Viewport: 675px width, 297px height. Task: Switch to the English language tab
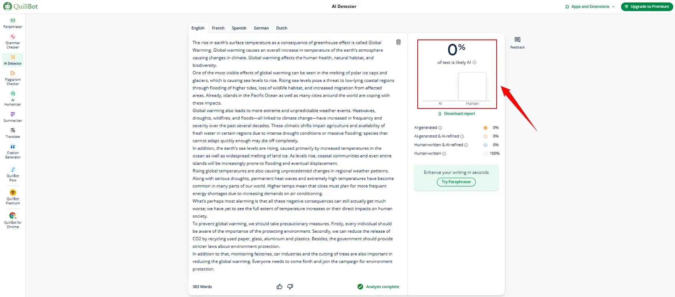pos(198,28)
